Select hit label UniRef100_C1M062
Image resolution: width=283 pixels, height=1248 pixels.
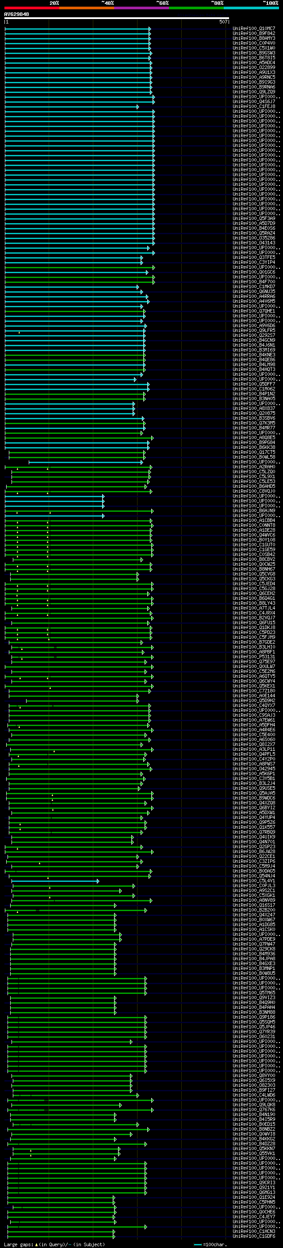(254, 389)
